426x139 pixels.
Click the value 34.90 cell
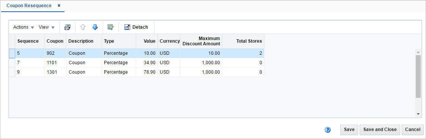coord(147,63)
